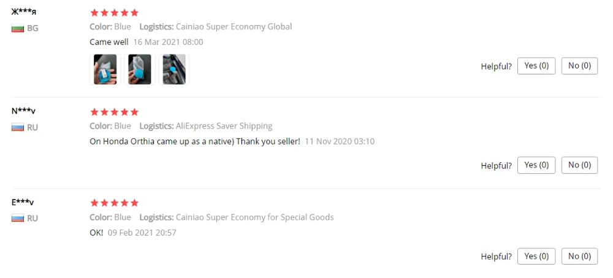Vote Yes (0) on the Honda Orthia review
613x278 pixels.
(536, 165)
